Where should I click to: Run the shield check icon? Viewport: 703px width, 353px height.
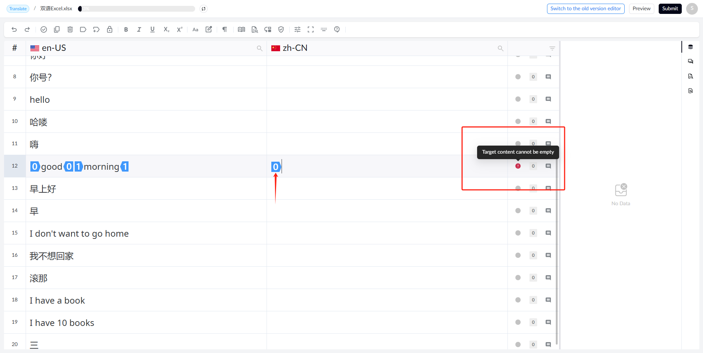(x=281, y=29)
